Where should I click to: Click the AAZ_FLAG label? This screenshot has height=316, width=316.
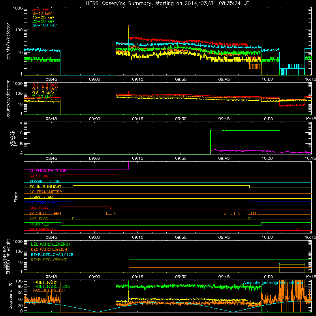tap(39, 218)
